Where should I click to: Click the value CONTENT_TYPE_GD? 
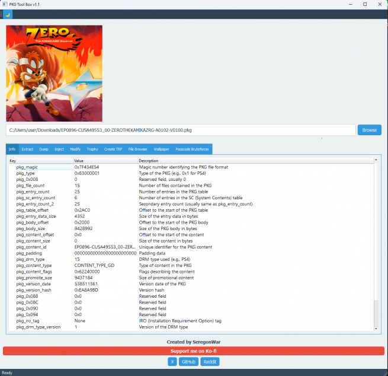[x=94, y=265]
